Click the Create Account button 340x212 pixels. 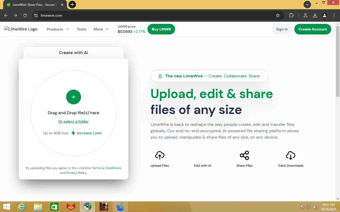point(313,29)
